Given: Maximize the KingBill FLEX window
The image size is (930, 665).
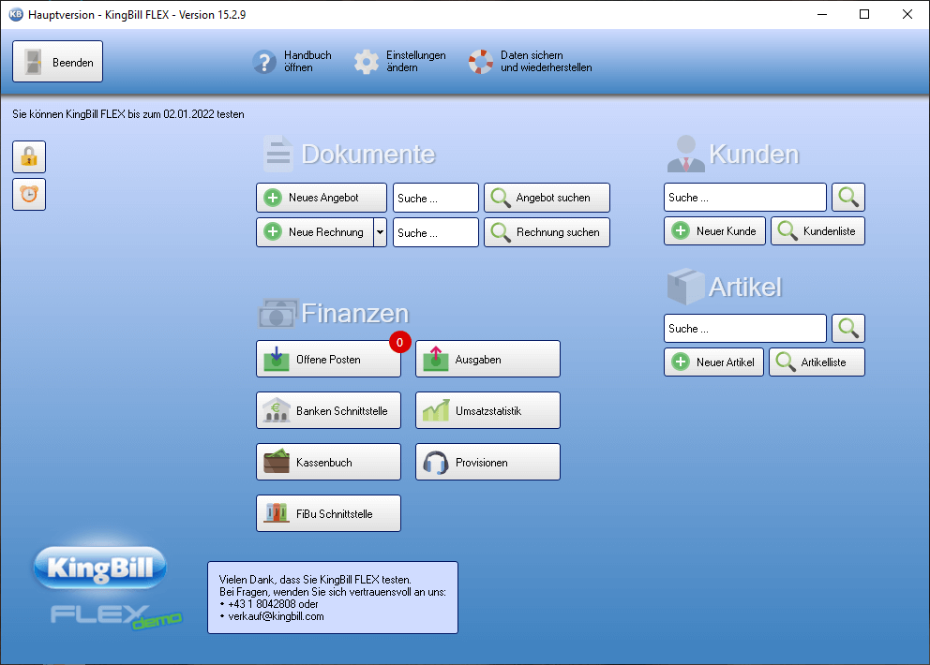Looking at the screenshot, I should click(864, 14).
